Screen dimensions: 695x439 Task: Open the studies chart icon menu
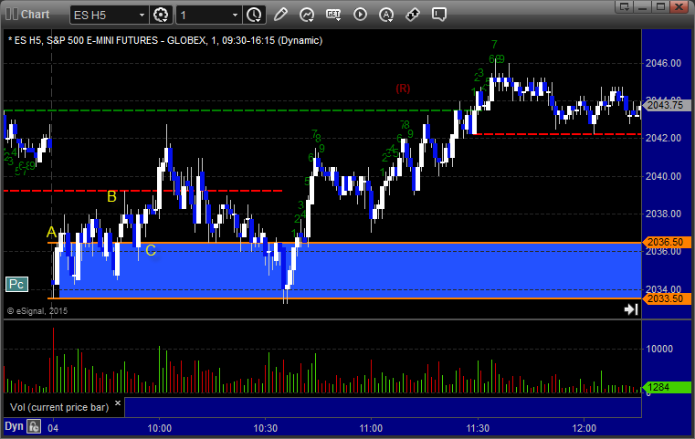coord(307,15)
